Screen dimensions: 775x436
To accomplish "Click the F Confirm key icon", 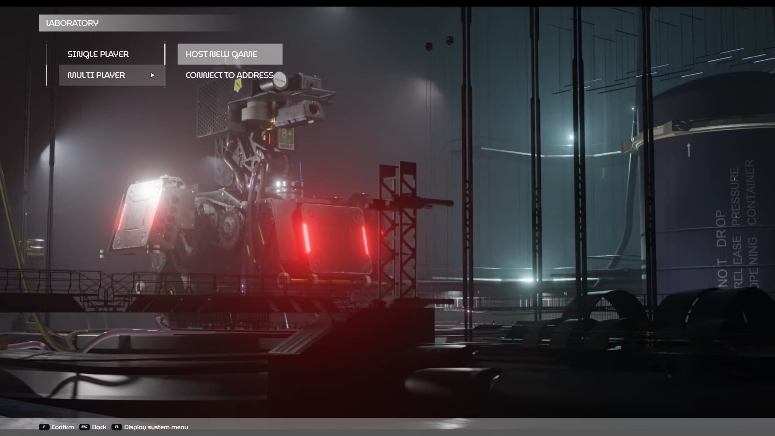I will tap(44, 427).
